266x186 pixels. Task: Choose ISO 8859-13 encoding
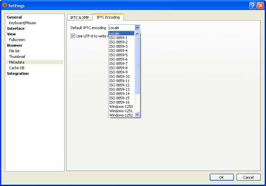tap(121, 89)
